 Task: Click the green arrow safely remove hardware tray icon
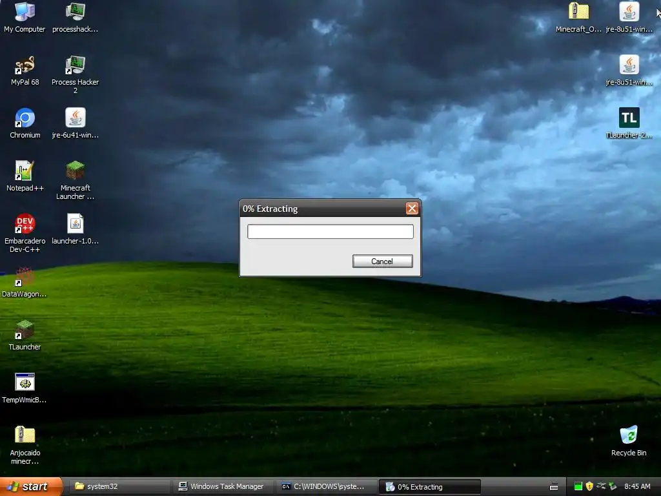613,486
